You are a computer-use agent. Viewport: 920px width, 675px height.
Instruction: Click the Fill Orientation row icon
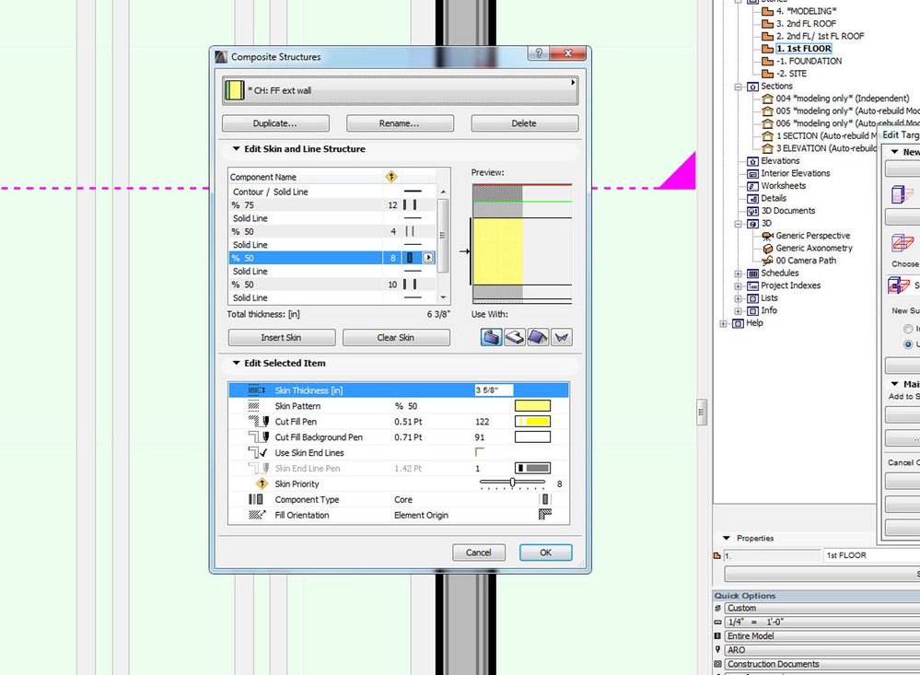257,515
